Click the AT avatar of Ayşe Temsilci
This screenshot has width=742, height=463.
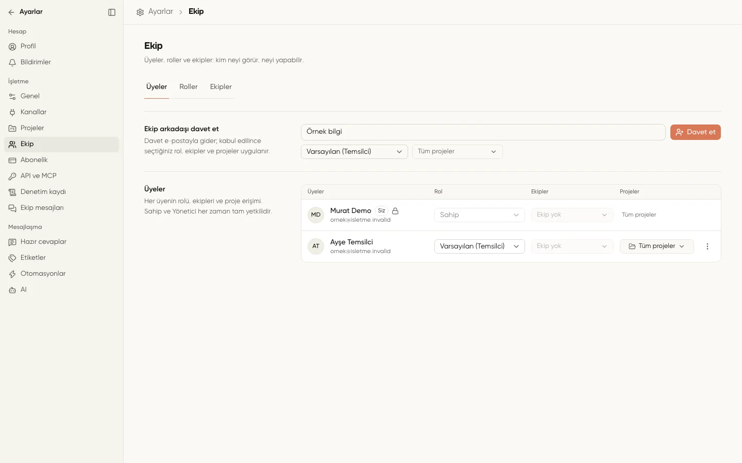tap(316, 246)
